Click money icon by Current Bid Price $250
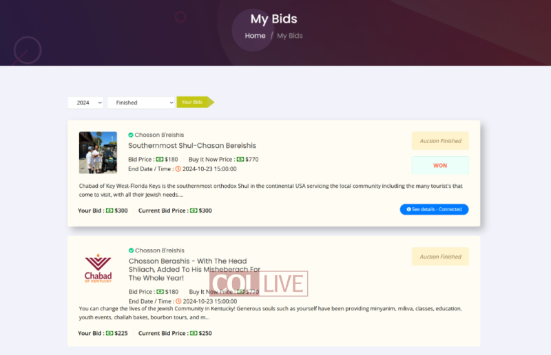This screenshot has height=355, width=551. click(x=194, y=333)
